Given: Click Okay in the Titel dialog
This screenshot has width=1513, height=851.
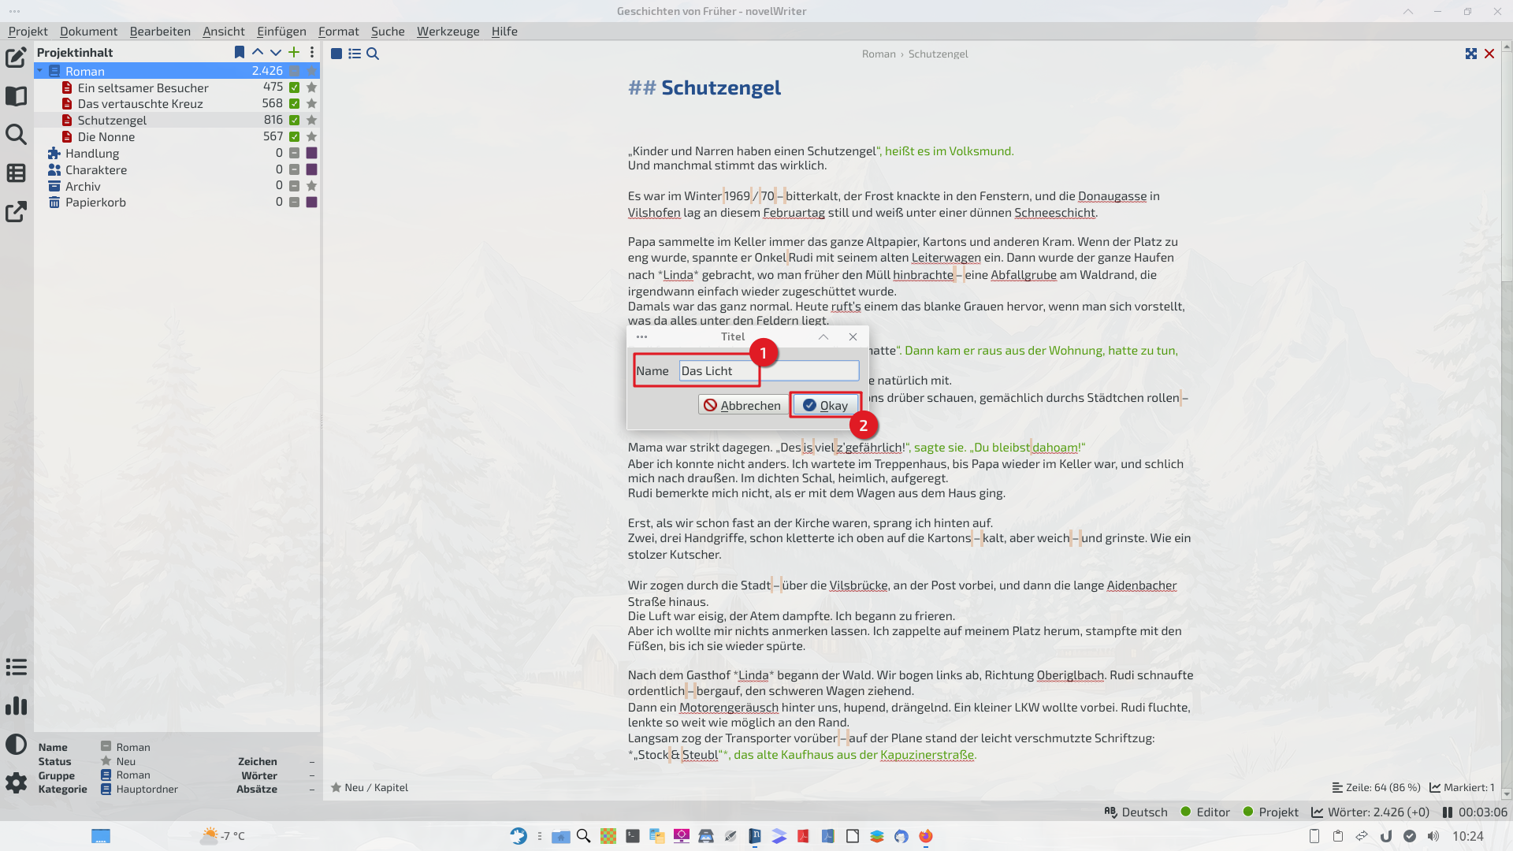Looking at the screenshot, I should click(825, 405).
